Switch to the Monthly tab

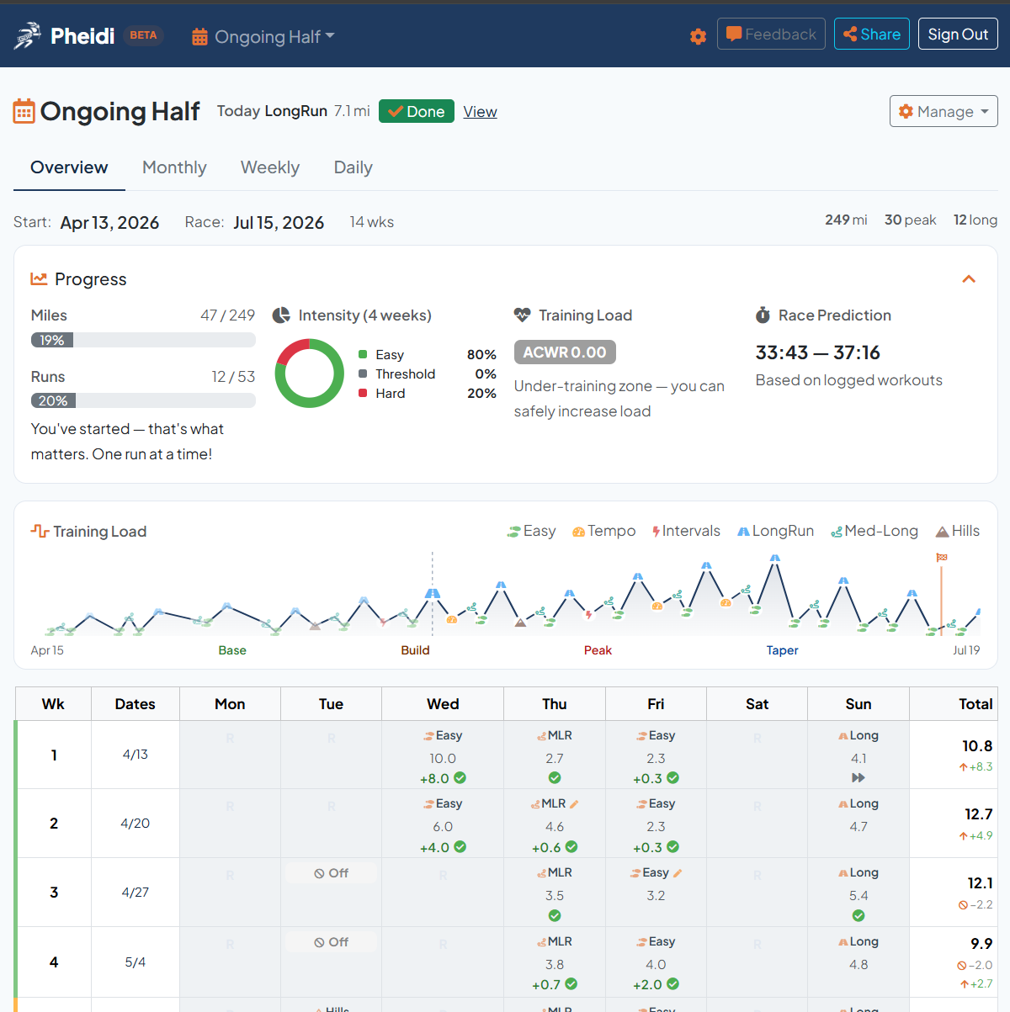click(174, 167)
